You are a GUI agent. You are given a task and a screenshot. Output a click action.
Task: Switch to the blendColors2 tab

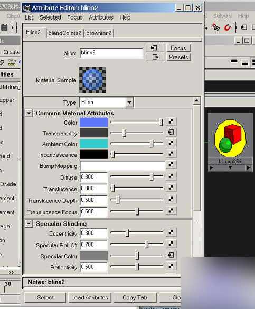tap(64, 33)
